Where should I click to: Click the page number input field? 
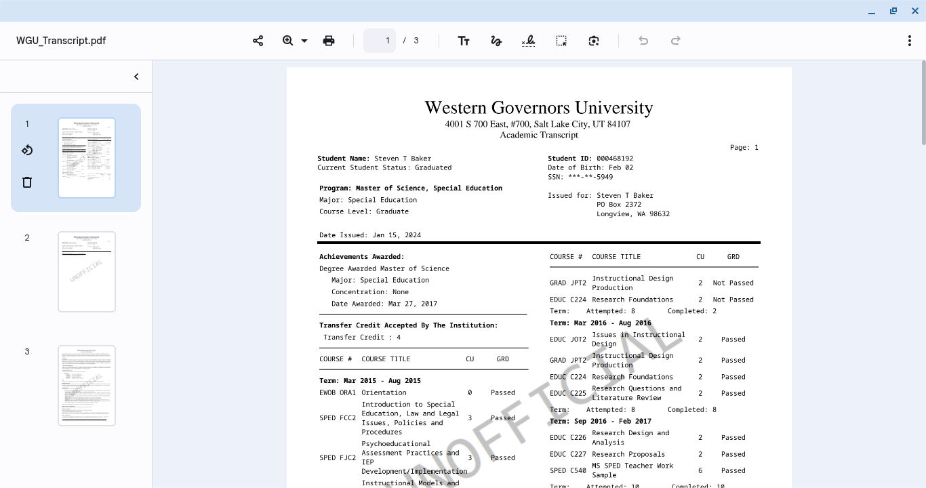coord(380,41)
